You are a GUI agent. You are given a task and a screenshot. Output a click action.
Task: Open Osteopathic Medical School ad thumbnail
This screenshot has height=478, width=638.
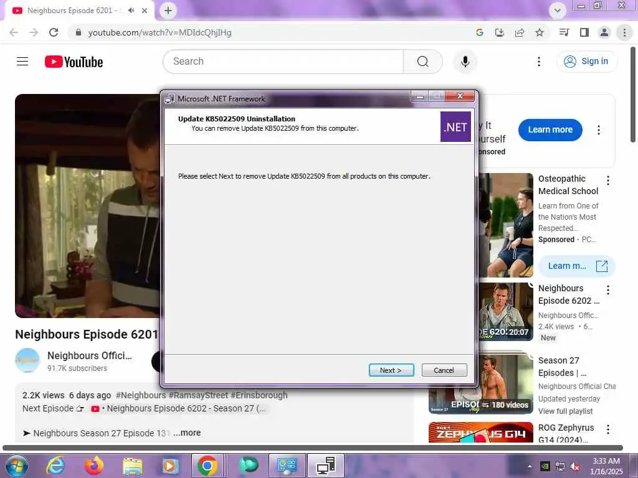click(x=506, y=225)
